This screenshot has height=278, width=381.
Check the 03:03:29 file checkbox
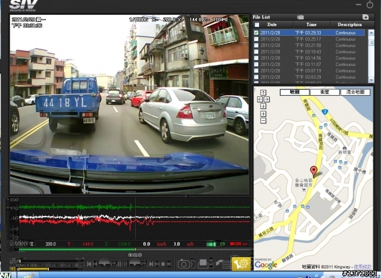(x=256, y=77)
